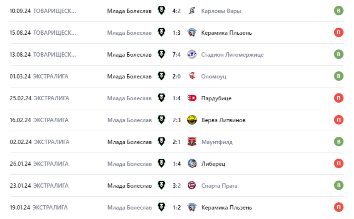Click Стадион Литомержице club logo
Image resolution: width=354 pixels, height=219 pixels.
(192, 54)
